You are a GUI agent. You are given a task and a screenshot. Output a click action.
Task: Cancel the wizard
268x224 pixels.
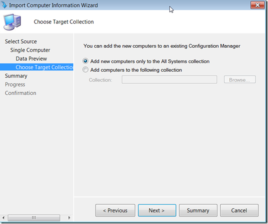239,210
